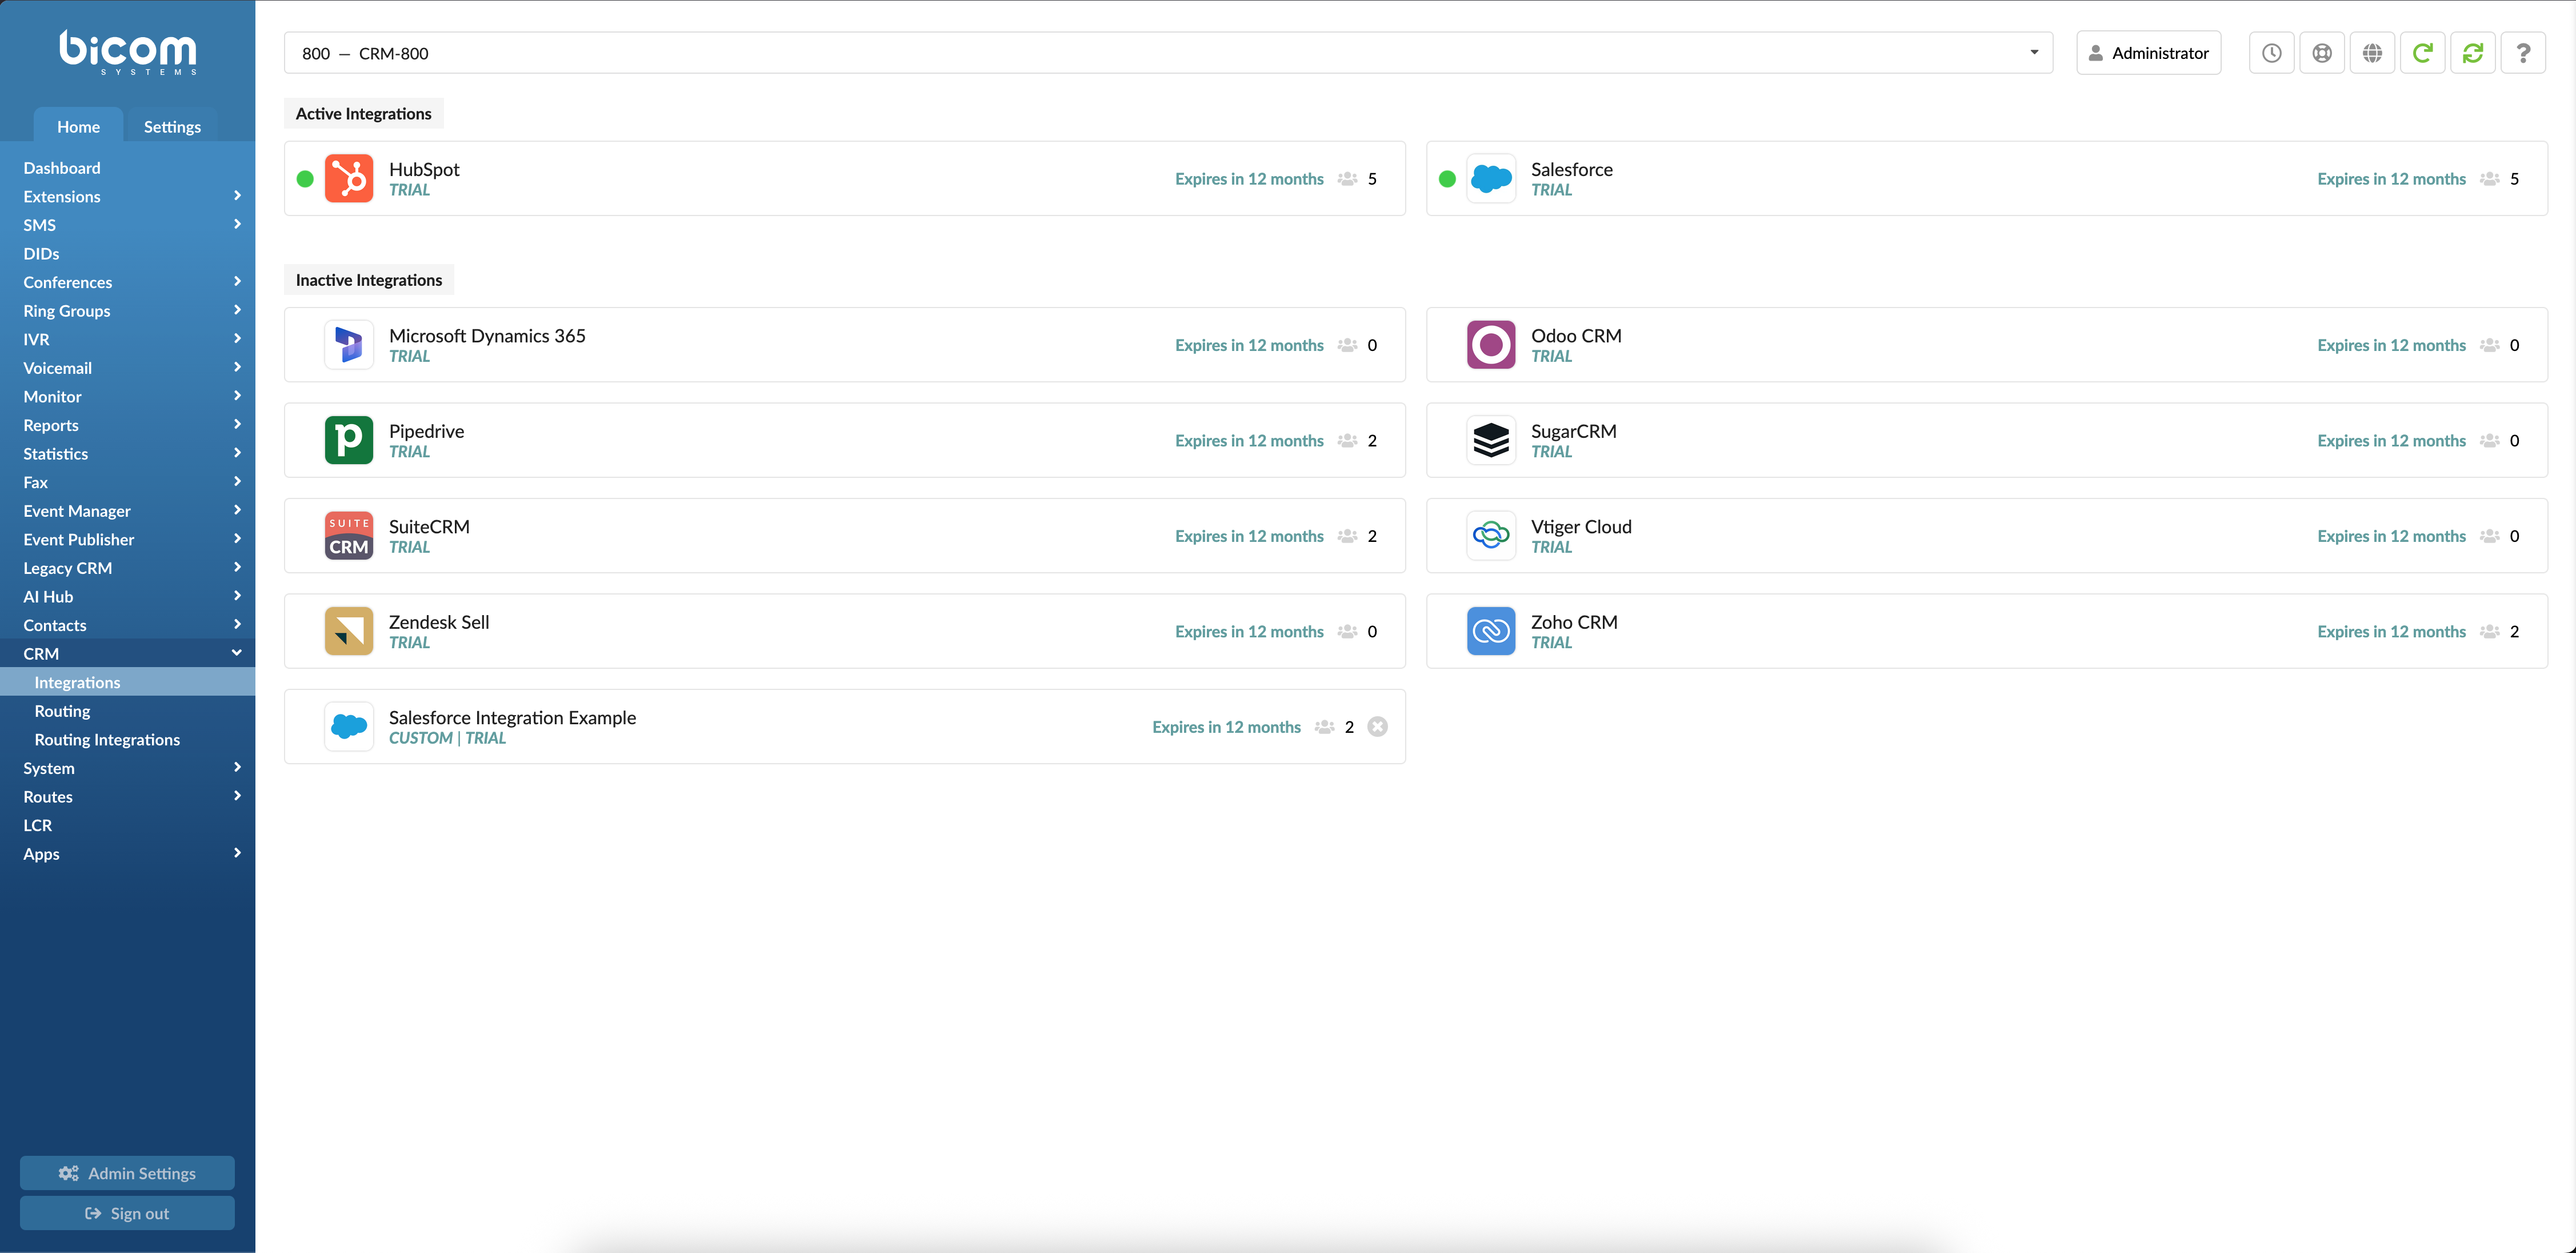The width and height of the screenshot is (2576, 1253).
Task: Click the Zoho CRM logo icon
Action: [x=1491, y=631]
